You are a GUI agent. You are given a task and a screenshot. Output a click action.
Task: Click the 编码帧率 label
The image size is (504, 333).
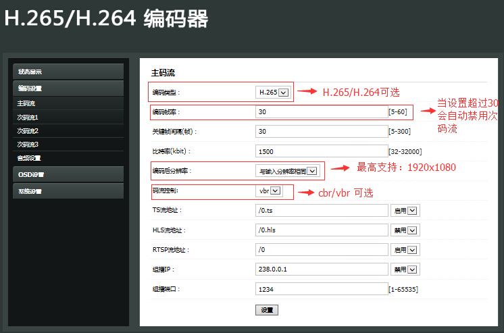[x=166, y=112]
